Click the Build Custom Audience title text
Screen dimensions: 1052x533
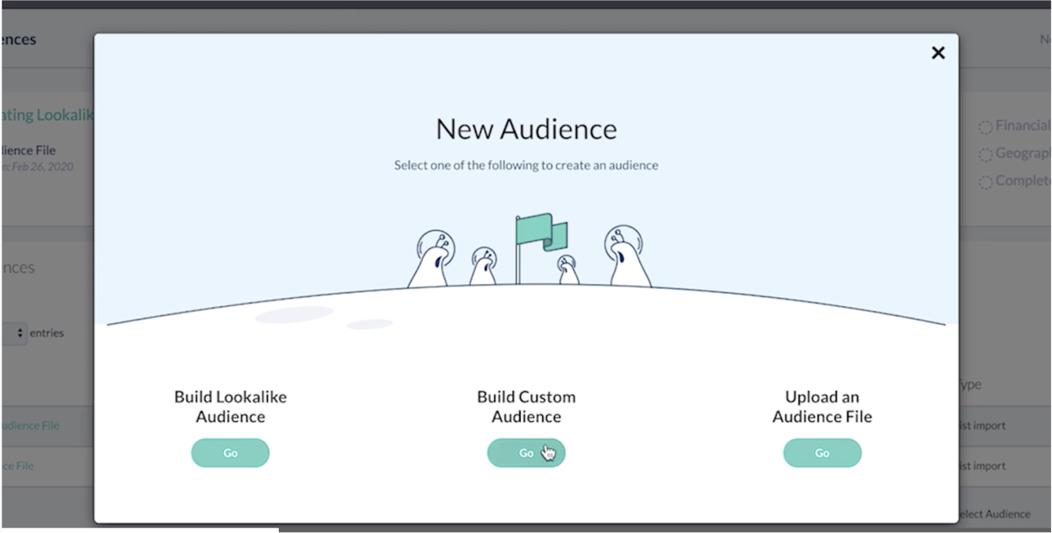[526, 406]
